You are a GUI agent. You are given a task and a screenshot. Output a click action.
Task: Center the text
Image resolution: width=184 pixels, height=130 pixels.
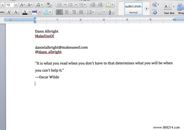pyautogui.click(x=66, y=12)
